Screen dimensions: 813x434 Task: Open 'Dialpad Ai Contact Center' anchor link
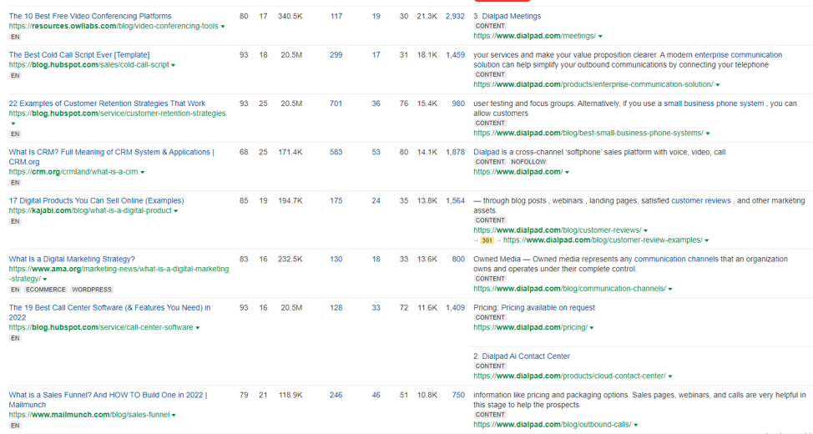click(x=526, y=356)
